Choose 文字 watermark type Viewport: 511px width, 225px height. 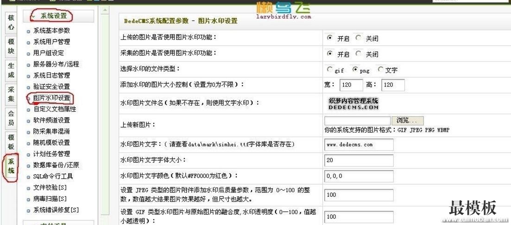click(x=380, y=69)
